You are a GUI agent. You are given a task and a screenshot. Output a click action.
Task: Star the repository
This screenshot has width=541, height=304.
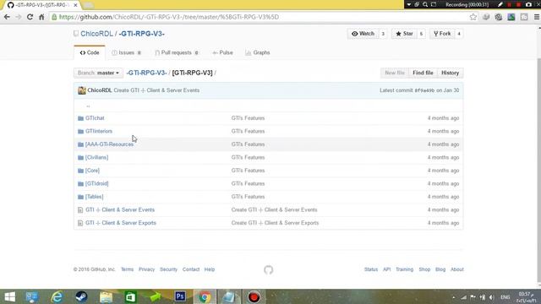click(x=404, y=34)
